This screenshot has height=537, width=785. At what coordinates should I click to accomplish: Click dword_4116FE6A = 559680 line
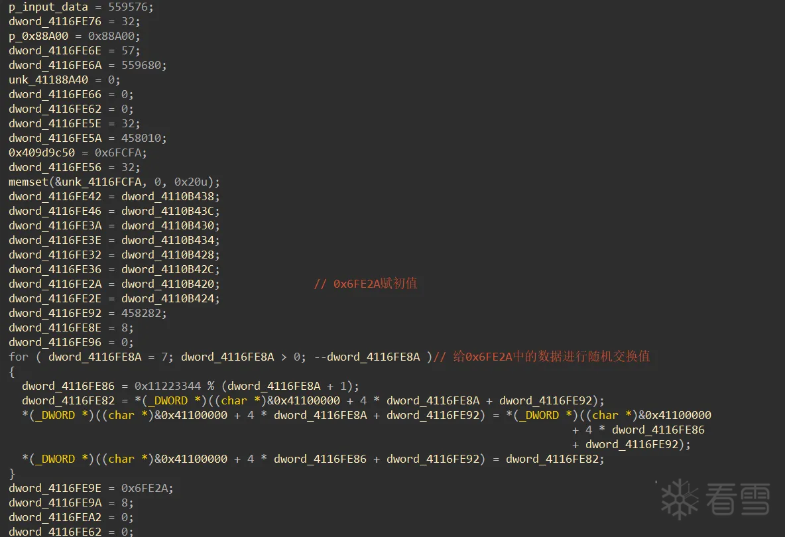pyautogui.click(x=88, y=65)
